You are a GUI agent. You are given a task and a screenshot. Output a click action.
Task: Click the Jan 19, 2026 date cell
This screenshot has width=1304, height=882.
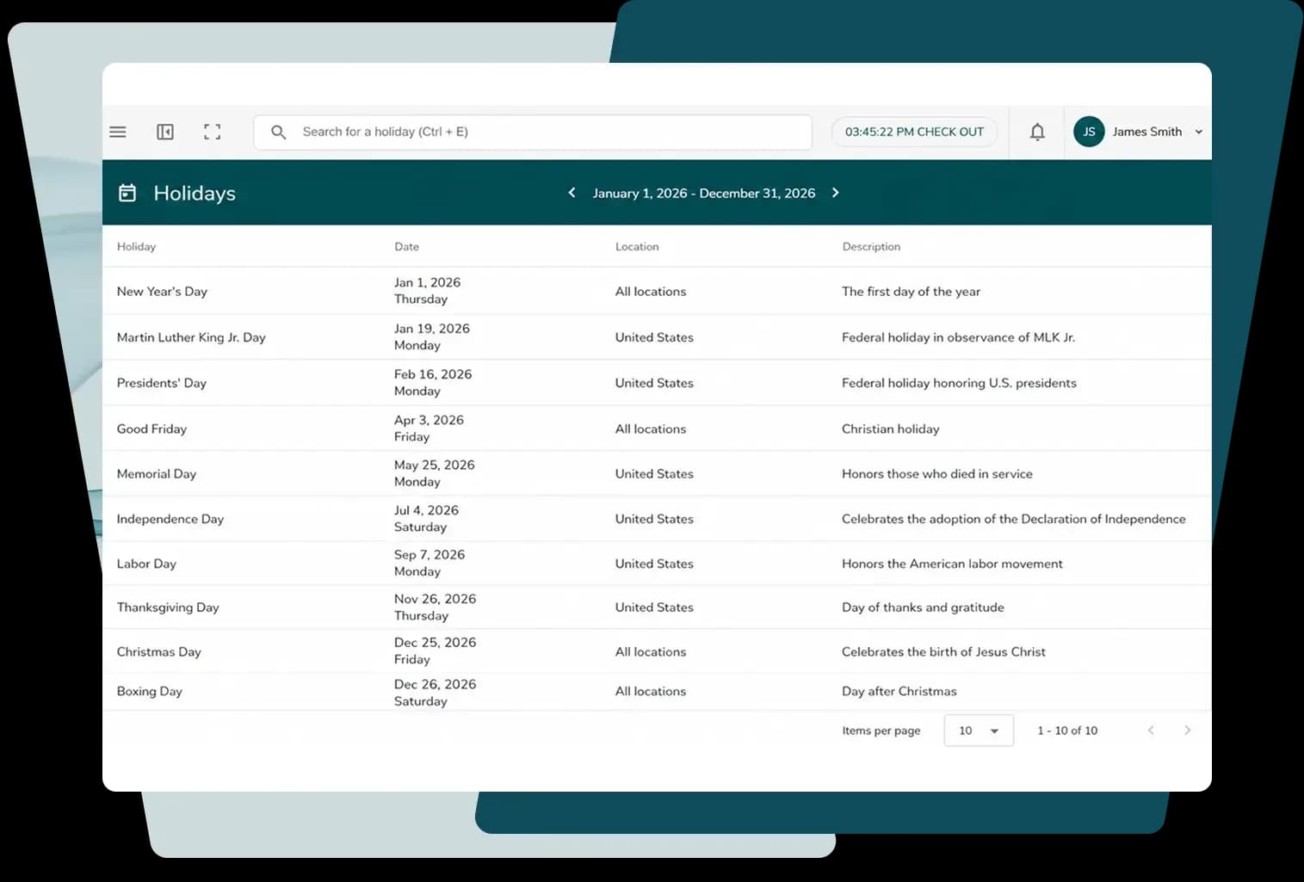pyautogui.click(x=432, y=337)
